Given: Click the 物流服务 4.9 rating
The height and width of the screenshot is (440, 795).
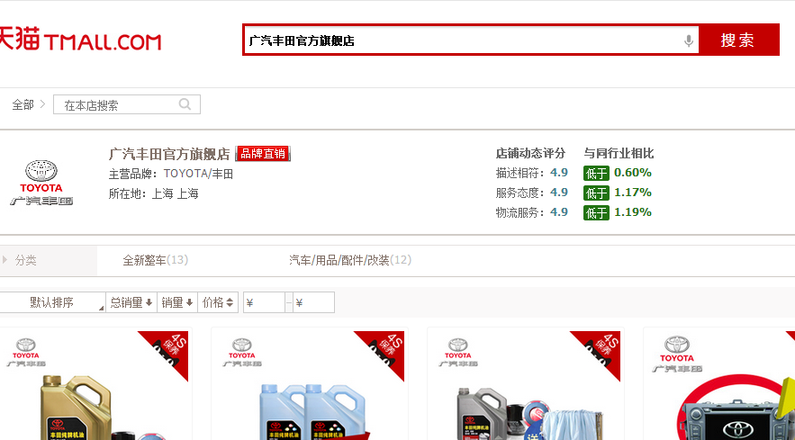Looking at the screenshot, I should tap(531, 212).
